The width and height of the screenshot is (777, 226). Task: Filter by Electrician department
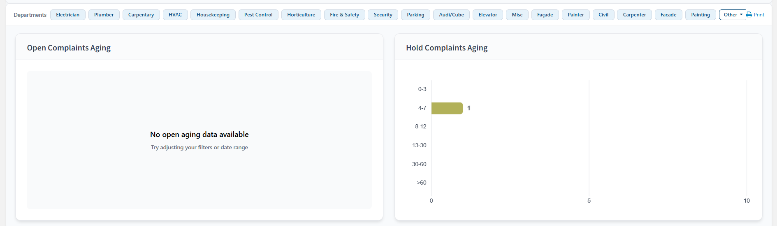click(x=68, y=15)
